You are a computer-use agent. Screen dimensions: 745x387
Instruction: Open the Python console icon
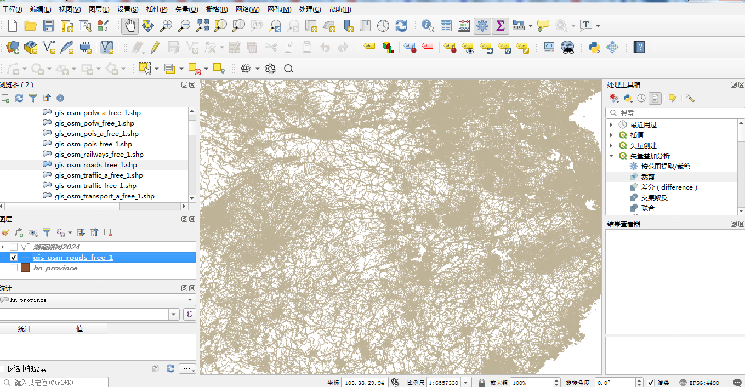coord(594,47)
